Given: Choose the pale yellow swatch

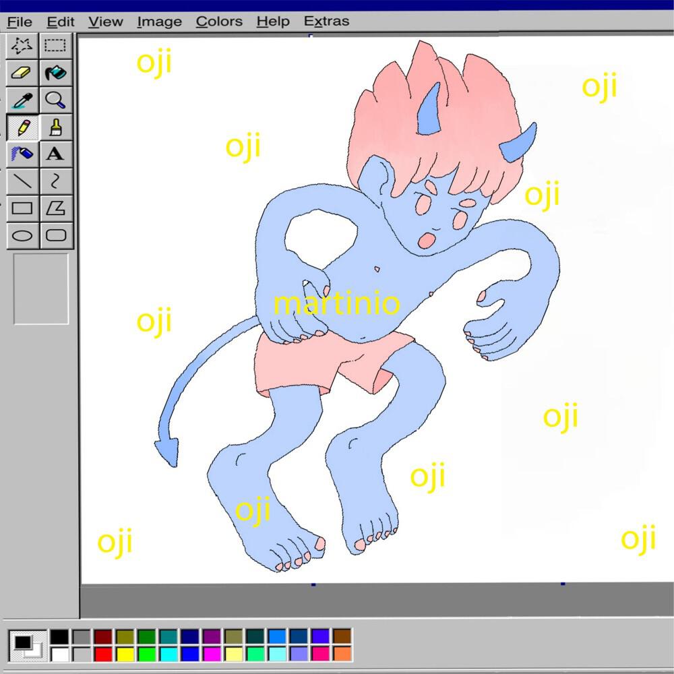Looking at the screenshot, I should click(233, 654).
